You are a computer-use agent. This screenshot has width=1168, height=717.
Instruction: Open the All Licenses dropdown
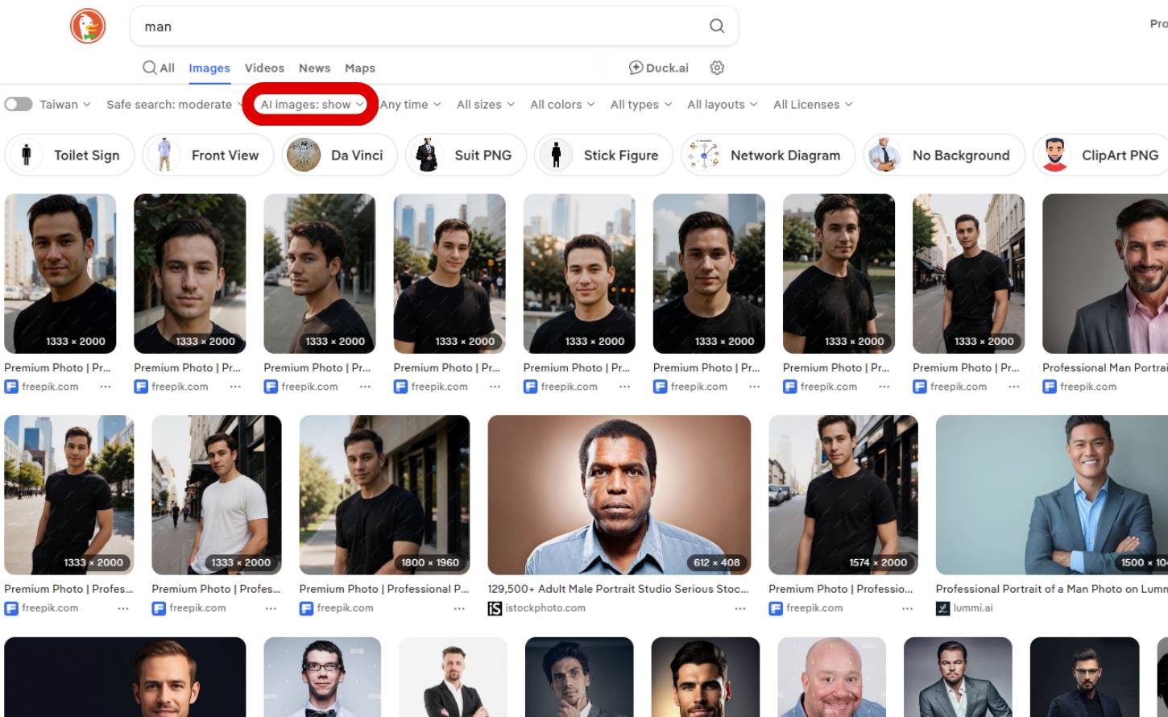(812, 104)
